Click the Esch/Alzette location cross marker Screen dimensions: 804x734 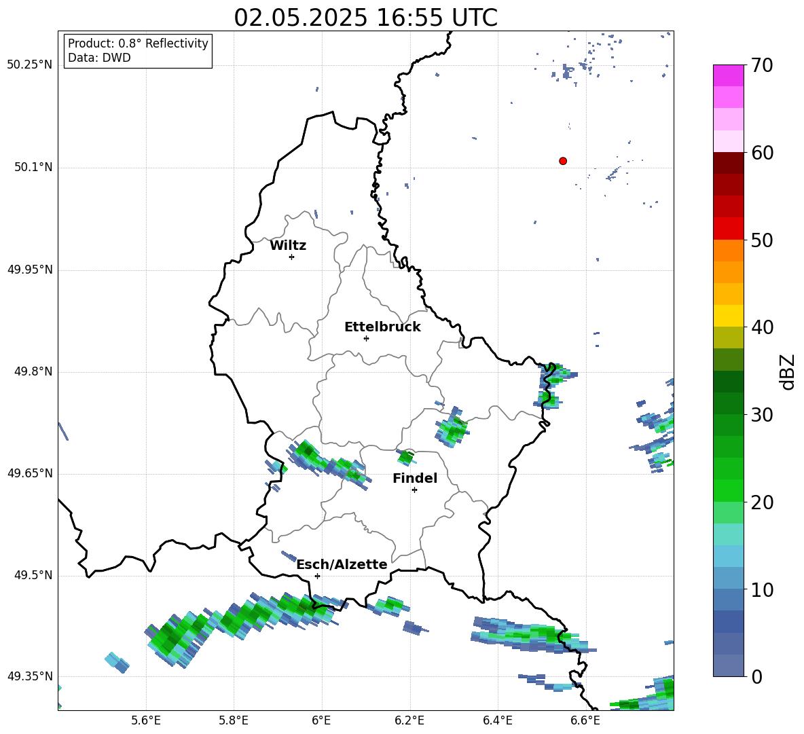pos(317,576)
